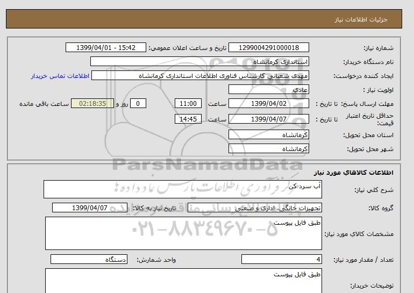The image size is (414, 293).
Task: Click the label مشخصات کالای مورد نیاز
Action: tap(359, 234)
